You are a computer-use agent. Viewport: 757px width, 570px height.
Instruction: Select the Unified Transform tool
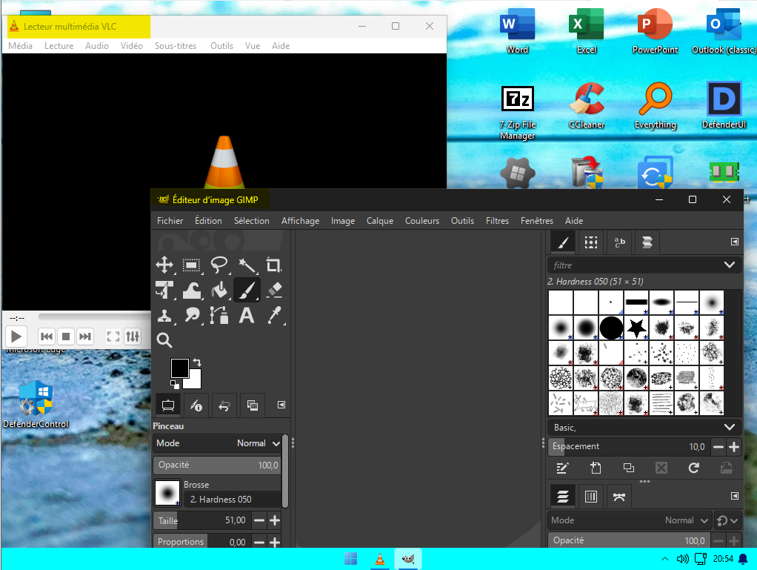coord(164,290)
